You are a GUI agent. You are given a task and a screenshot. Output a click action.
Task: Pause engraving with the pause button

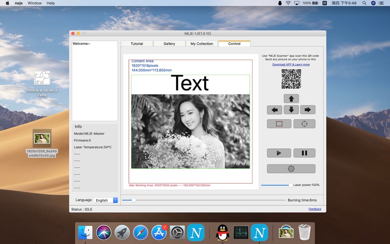[304, 153]
